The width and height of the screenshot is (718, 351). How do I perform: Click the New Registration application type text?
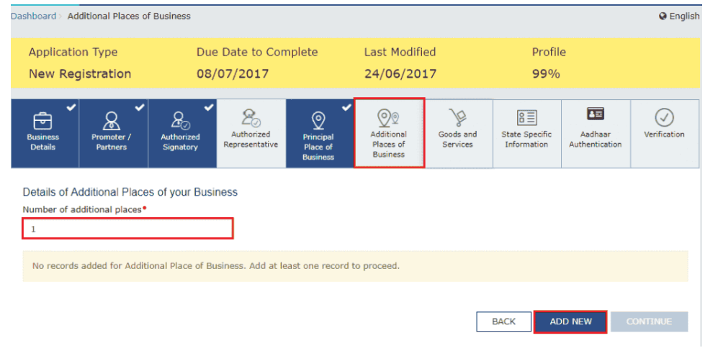point(80,73)
